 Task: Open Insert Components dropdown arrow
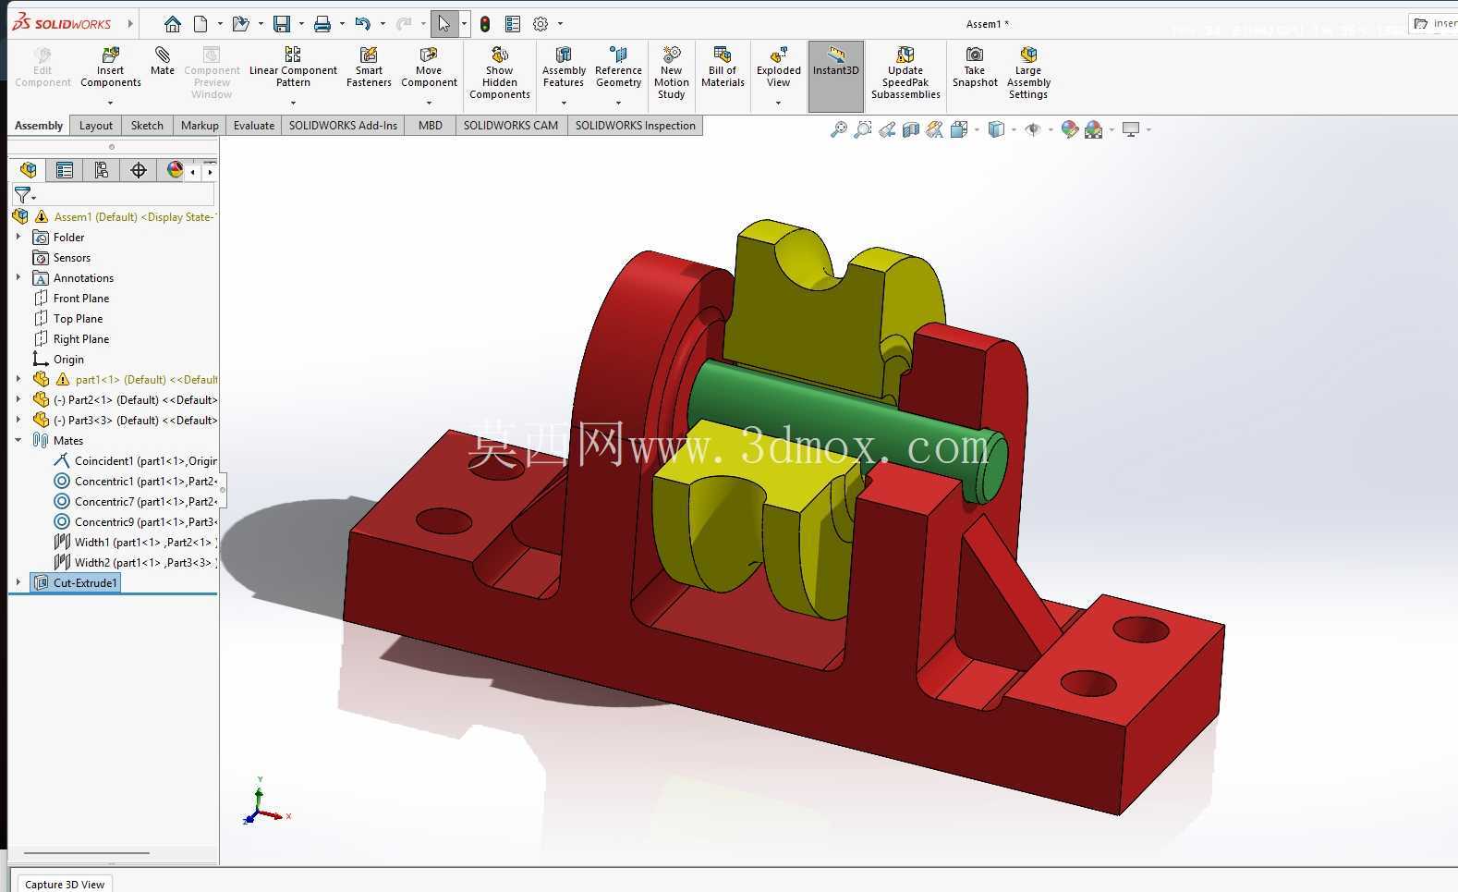click(110, 103)
